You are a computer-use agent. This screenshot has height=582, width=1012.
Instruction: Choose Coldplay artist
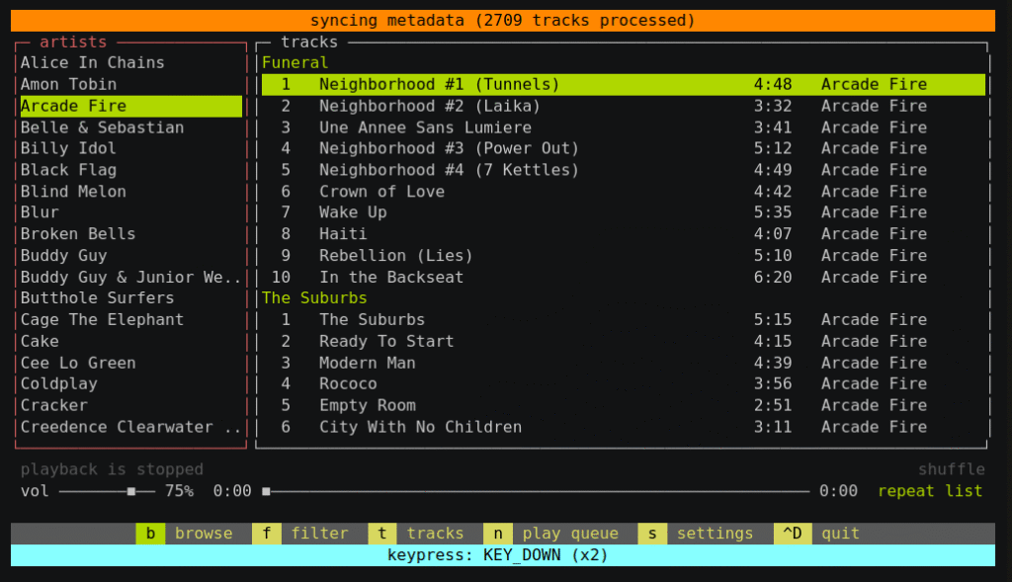pyautogui.click(x=131, y=384)
